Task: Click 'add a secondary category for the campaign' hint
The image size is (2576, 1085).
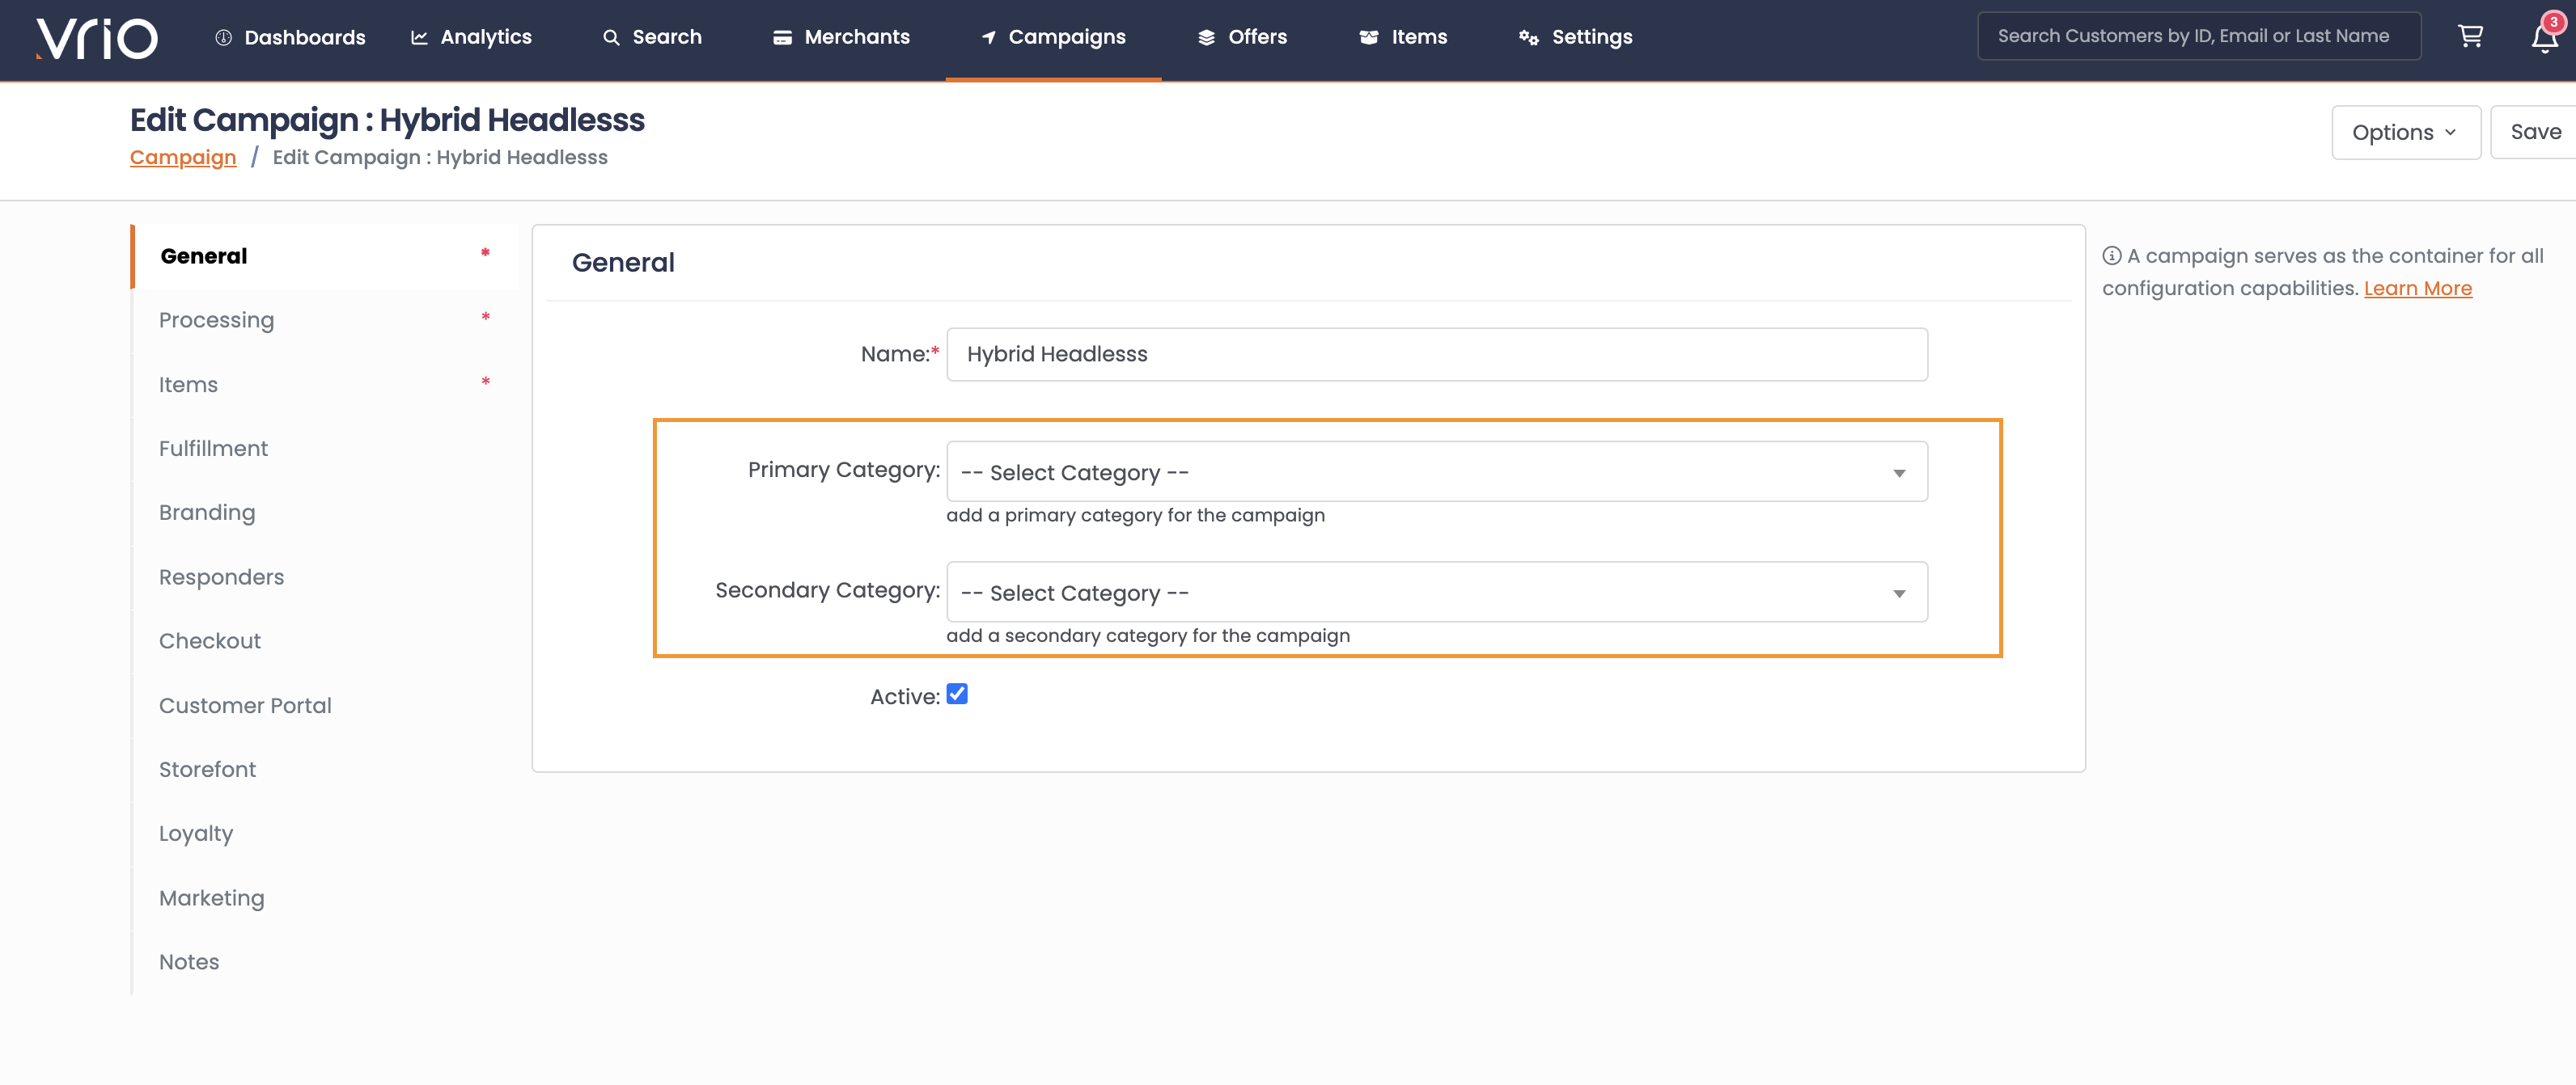Action: click(1148, 635)
